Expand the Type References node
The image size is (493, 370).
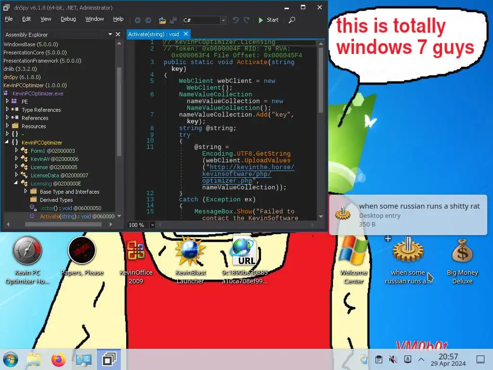coord(7,109)
